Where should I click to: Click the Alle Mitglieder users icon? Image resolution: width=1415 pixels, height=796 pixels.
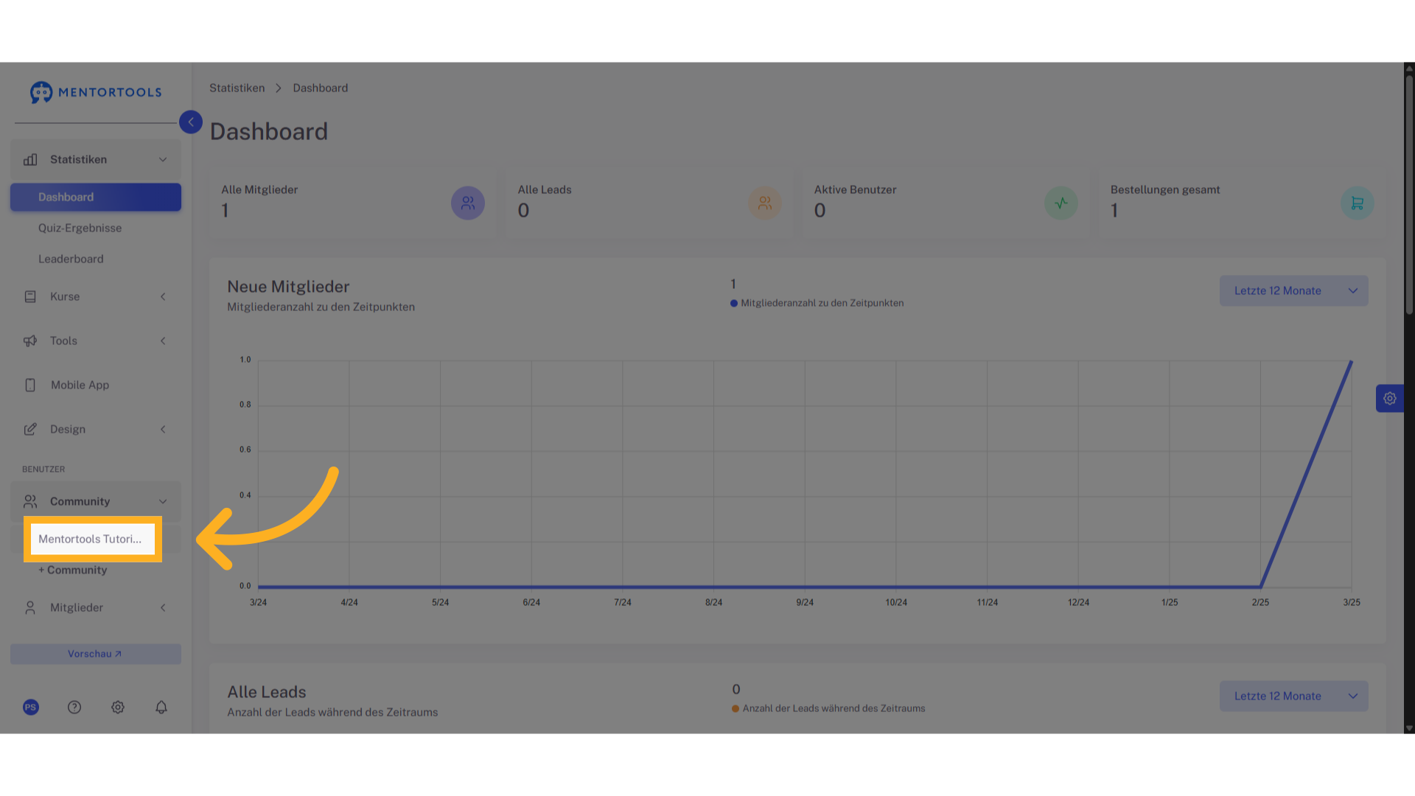(468, 203)
